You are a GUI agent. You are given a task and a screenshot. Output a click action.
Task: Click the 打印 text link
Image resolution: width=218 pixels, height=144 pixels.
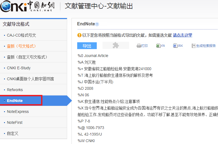tap(144, 46)
